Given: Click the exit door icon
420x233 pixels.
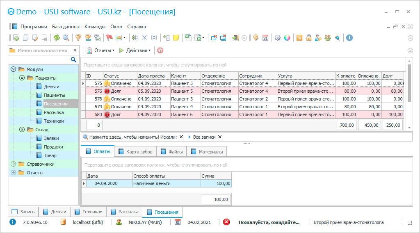Looking at the screenshot, I should point(235,38).
